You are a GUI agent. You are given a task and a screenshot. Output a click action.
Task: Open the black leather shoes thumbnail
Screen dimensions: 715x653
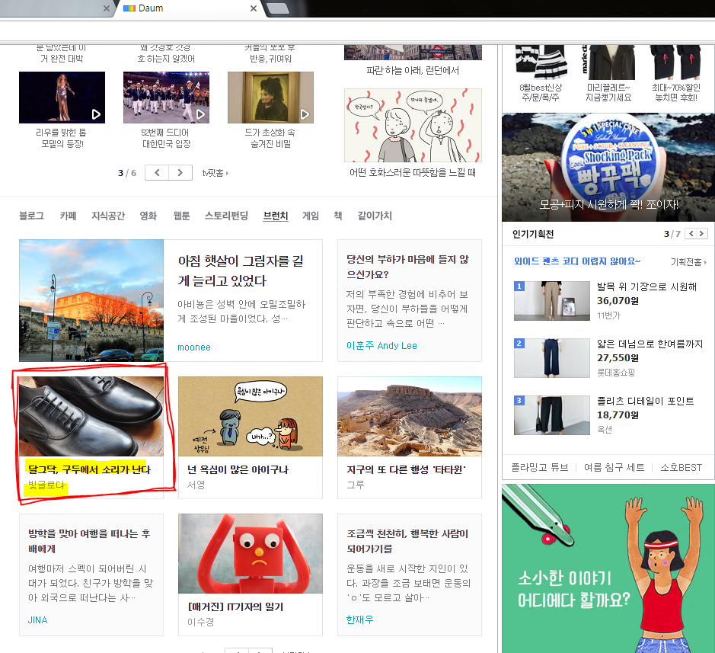tap(91, 416)
